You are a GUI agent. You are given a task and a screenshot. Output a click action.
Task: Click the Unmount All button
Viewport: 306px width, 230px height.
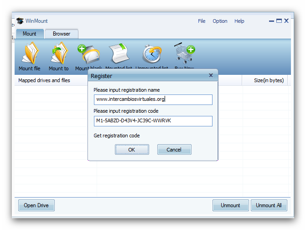(269, 205)
